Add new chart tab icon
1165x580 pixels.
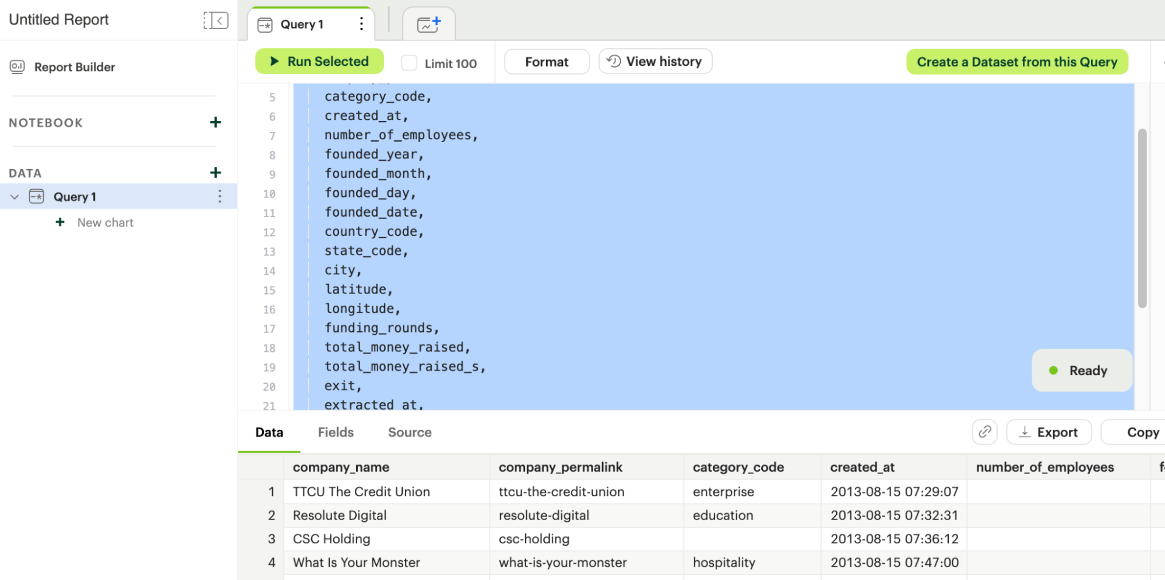click(x=428, y=24)
